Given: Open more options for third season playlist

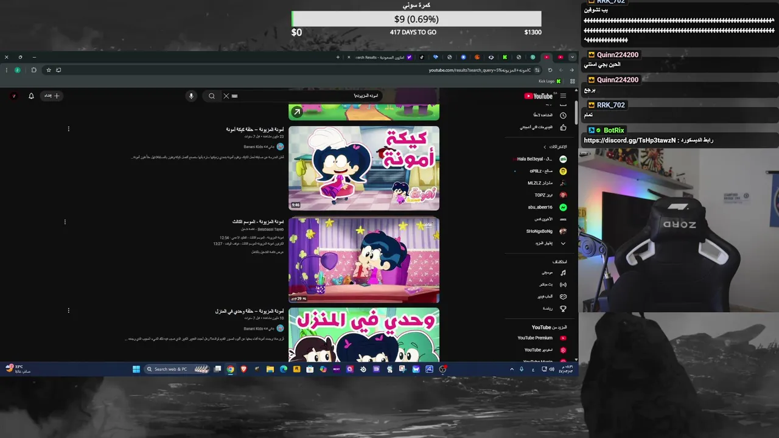Looking at the screenshot, I should pyautogui.click(x=65, y=222).
